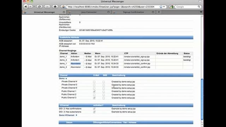Close the Universal Messenger tab
226x127 pixels.
[x=64, y=12]
